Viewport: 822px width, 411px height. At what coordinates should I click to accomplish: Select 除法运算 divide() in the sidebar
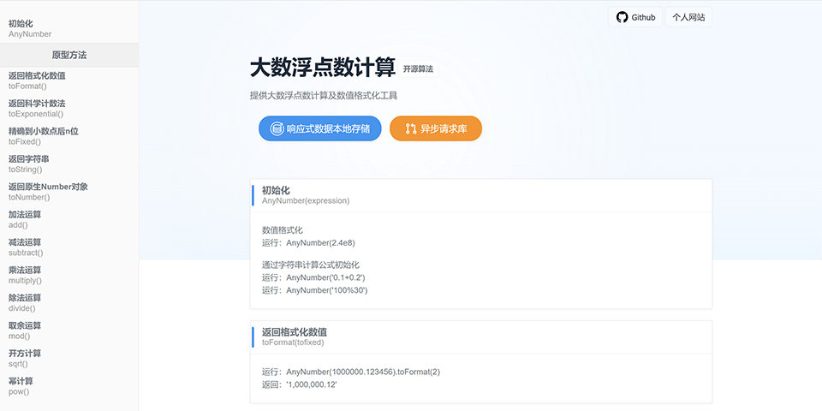click(x=25, y=303)
